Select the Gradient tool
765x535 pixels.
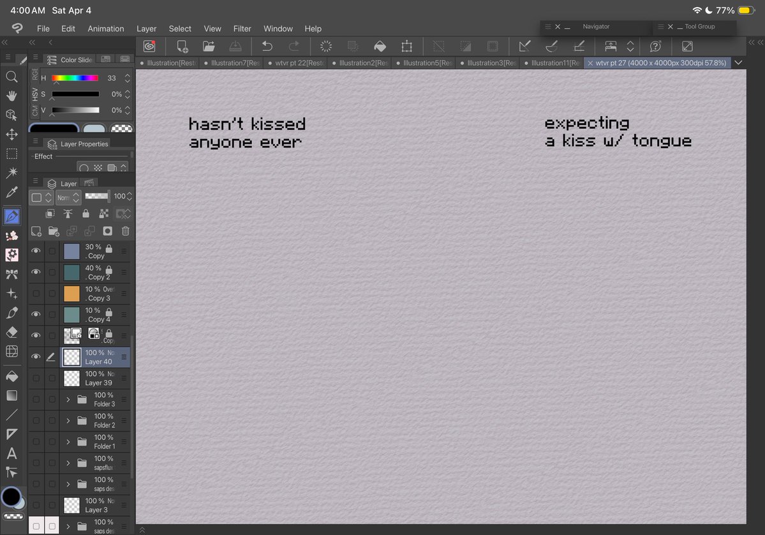(11, 395)
